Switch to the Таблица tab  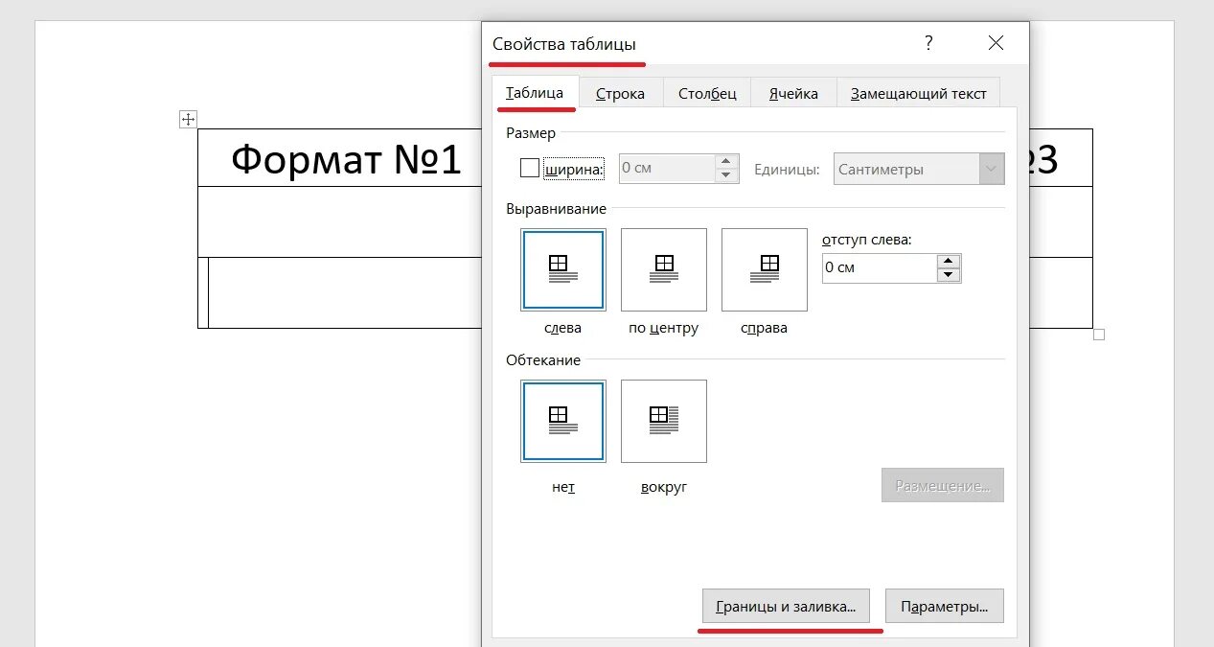point(535,93)
